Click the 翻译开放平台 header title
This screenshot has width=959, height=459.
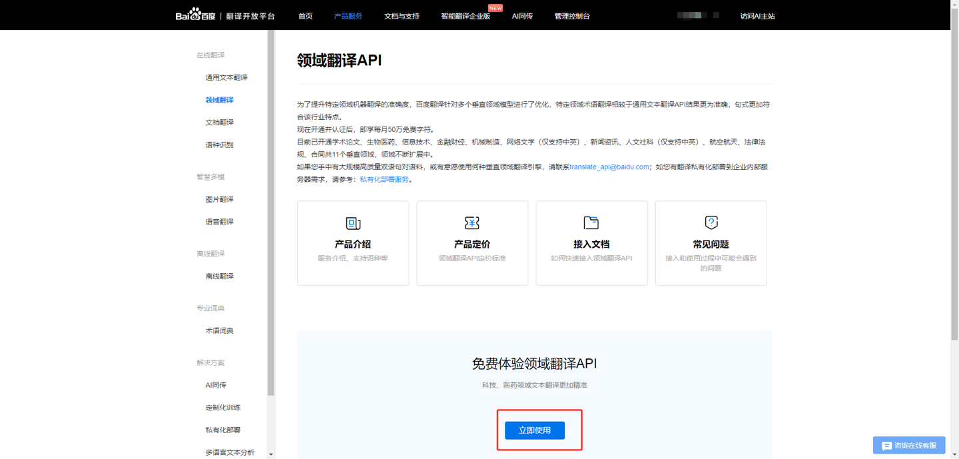click(250, 16)
